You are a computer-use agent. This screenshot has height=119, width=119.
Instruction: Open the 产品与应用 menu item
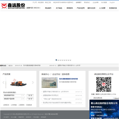point(81,8)
